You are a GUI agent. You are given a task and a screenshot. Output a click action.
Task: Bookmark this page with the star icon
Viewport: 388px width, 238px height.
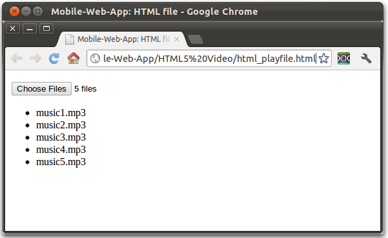pos(323,59)
